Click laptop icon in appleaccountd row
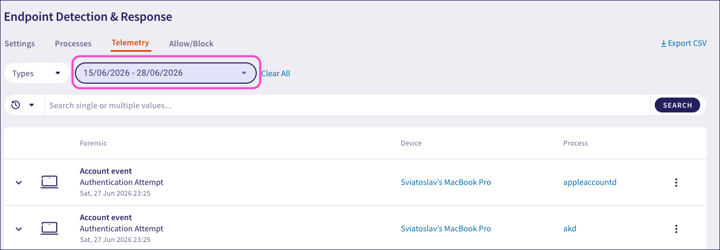The width and height of the screenshot is (720, 250). point(49,182)
